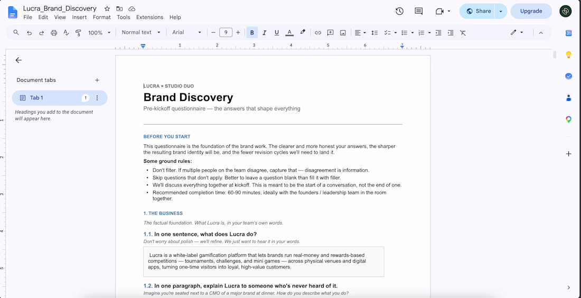581x298 pixels.
Task: Click the print icon in toolbar
Action: tap(54, 33)
